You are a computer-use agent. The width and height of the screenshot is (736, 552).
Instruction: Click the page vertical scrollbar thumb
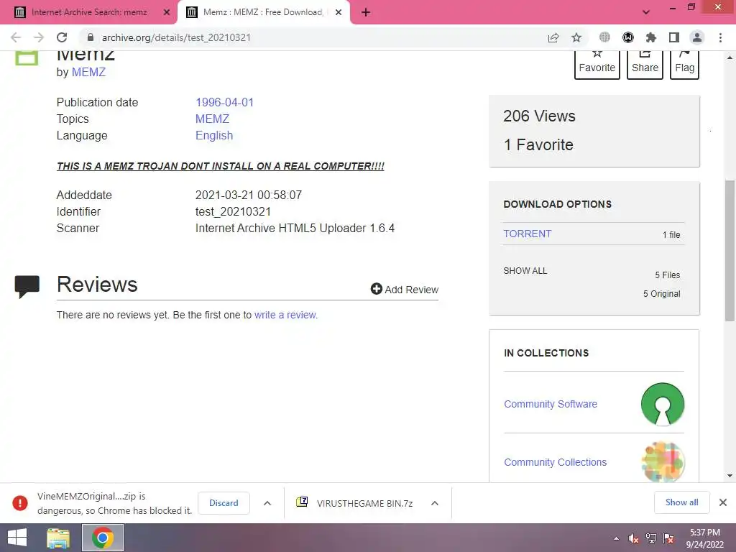[730, 250]
